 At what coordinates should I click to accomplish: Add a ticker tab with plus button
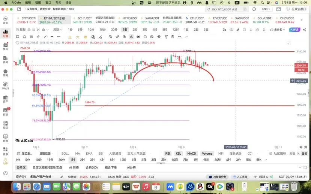point(302,20)
